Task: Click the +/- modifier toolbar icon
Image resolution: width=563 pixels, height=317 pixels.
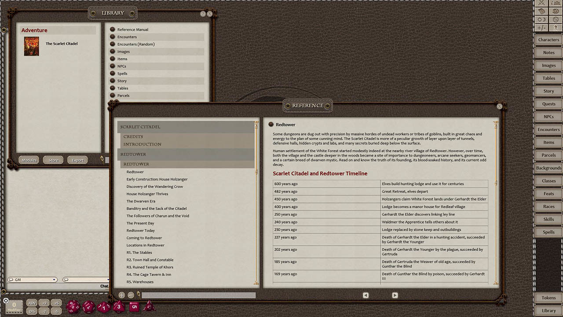Action: pyautogui.click(x=541, y=27)
